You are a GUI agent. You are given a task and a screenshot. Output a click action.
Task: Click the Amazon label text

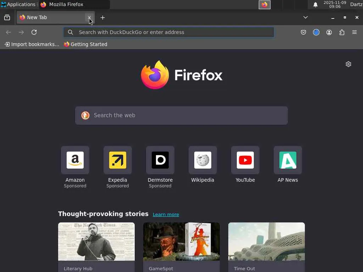click(75, 180)
